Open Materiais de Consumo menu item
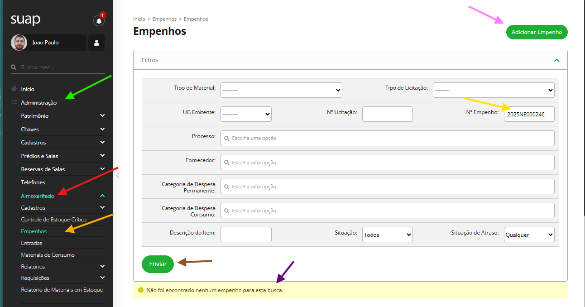Screen dimensions: 585x307 point(48,255)
